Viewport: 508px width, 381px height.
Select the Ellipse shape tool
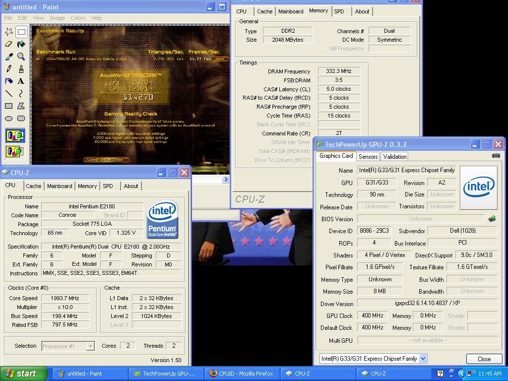coord(9,118)
